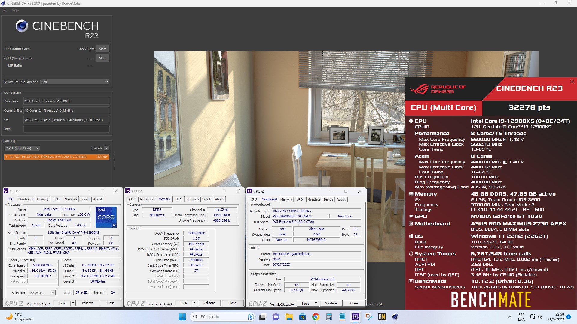Open notification badge in taskbar corner
This screenshot has height=324, width=577.
[x=569, y=317]
